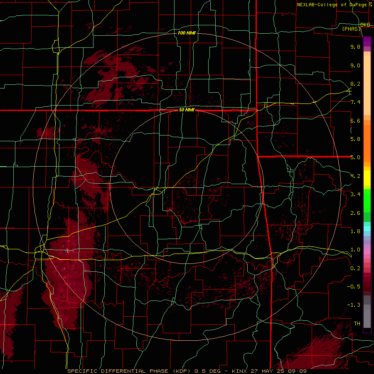Viewport: 374px width, 374px height.
Task: Select the -1.3 scale value
Action: pyautogui.click(x=354, y=305)
